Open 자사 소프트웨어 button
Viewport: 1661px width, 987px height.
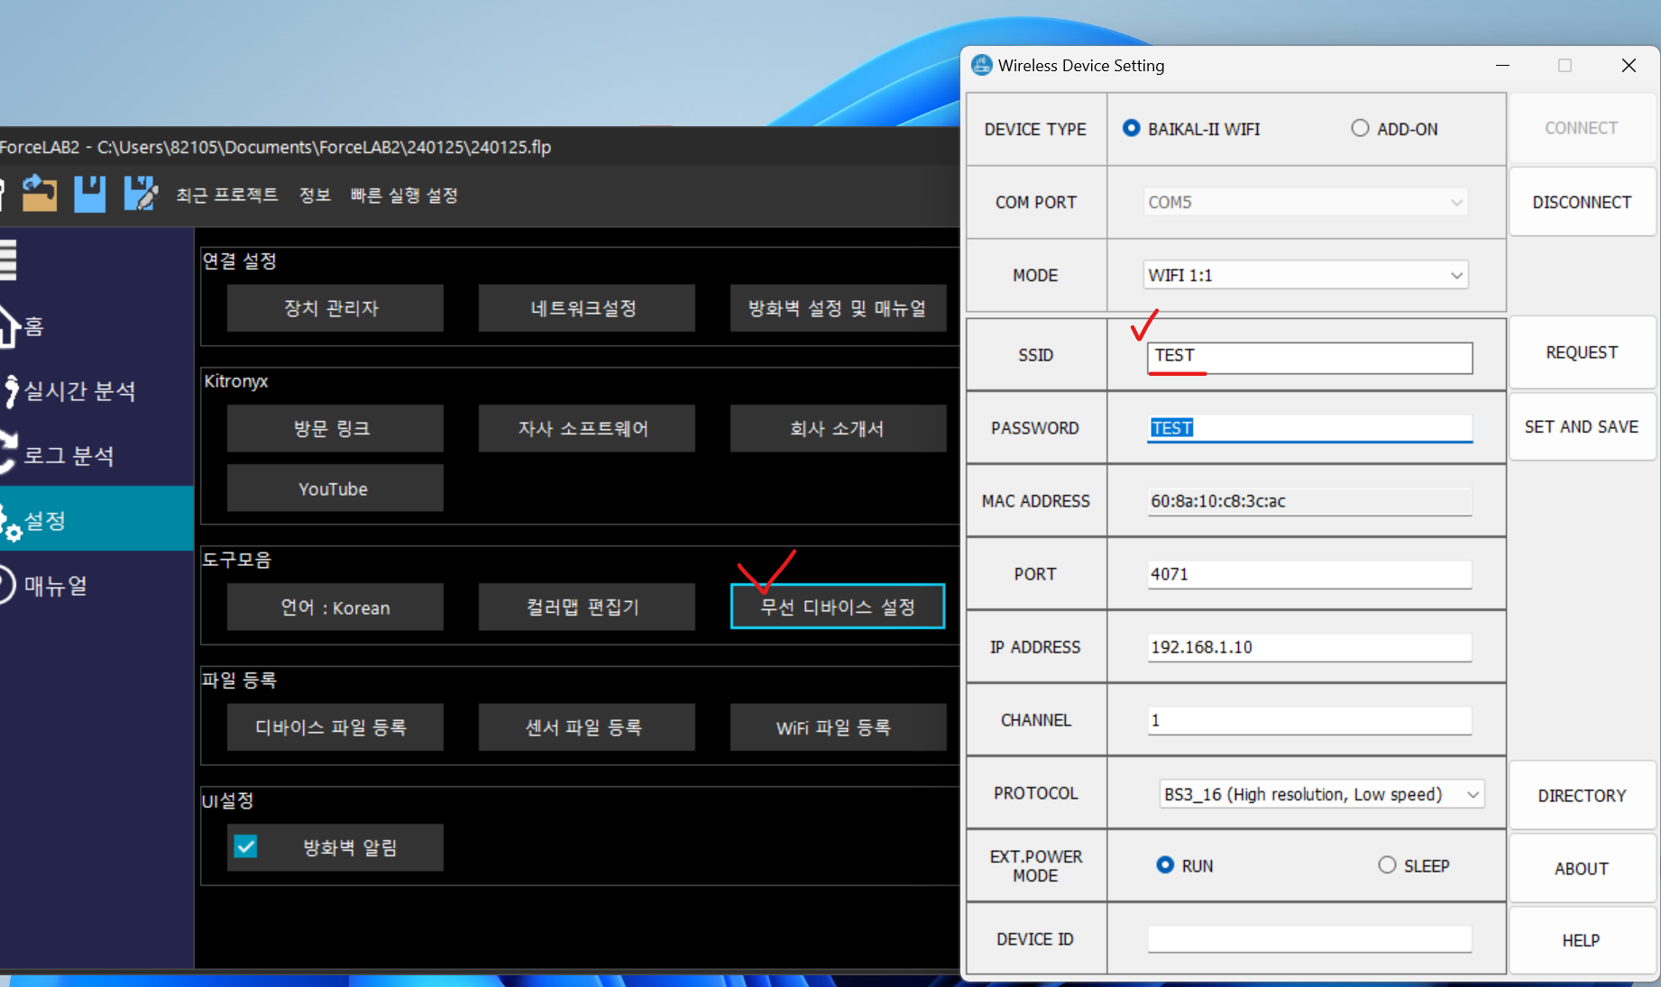pos(586,428)
